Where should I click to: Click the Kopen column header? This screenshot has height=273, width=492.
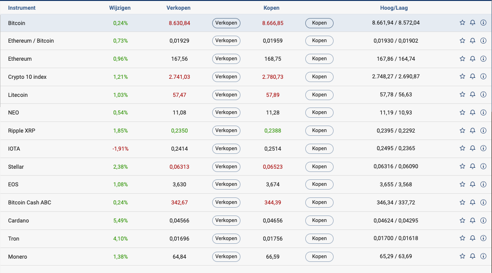[271, 8]
